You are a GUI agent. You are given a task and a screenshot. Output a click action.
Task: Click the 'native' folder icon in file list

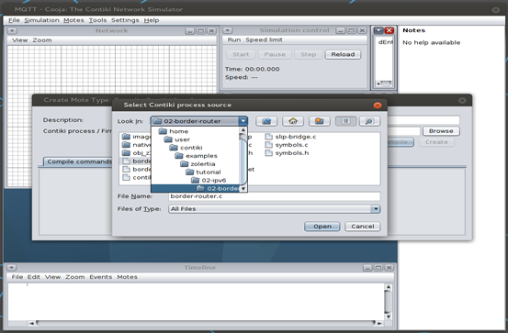[x=126, y=145]
